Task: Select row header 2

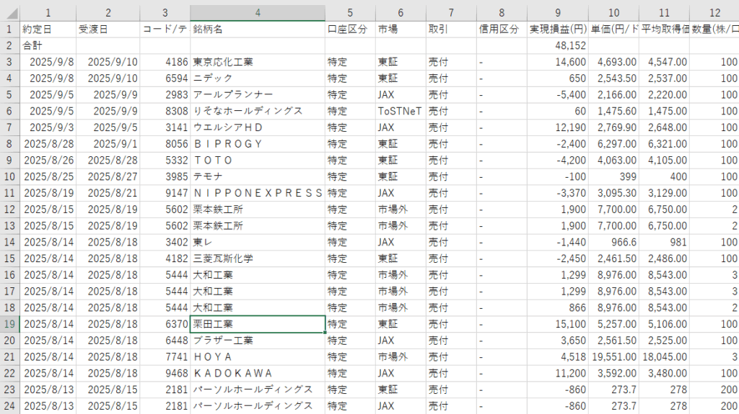Action: click(x=9, y=45)
